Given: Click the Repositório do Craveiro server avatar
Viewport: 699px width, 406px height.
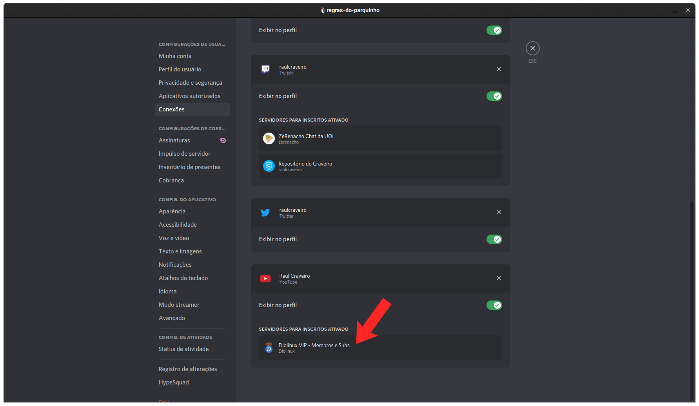Looking at the screenshot, I should pyautogui.click(x=269, y=166).
